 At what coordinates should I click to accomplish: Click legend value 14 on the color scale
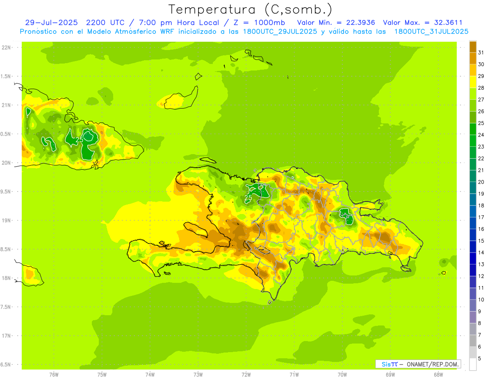pyautogui.click(x=481, y=253)
